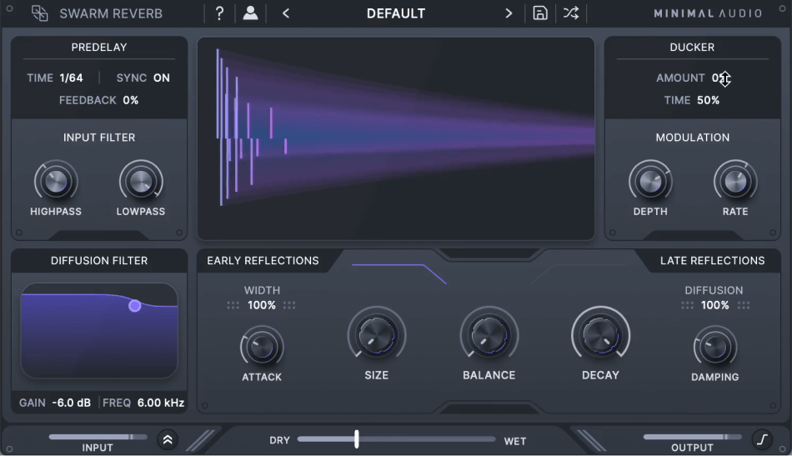Select the LATE REFLECTIONS tab

click(x=712, y=261)
